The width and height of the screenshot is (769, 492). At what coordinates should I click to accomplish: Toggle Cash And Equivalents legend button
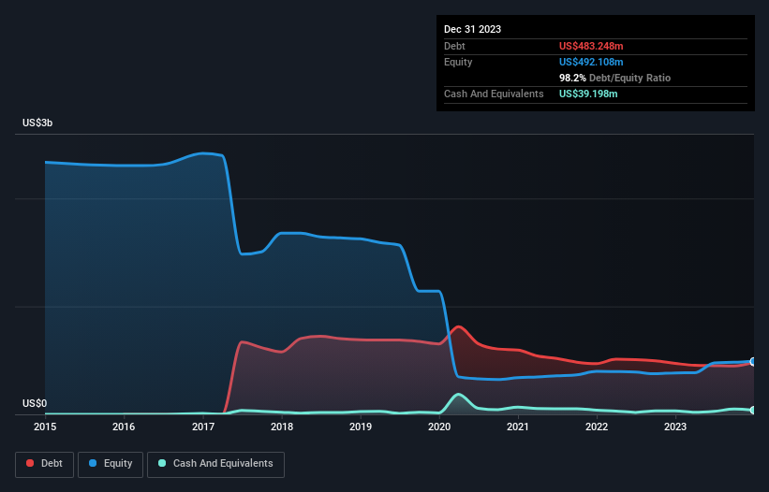coord(215,464)
